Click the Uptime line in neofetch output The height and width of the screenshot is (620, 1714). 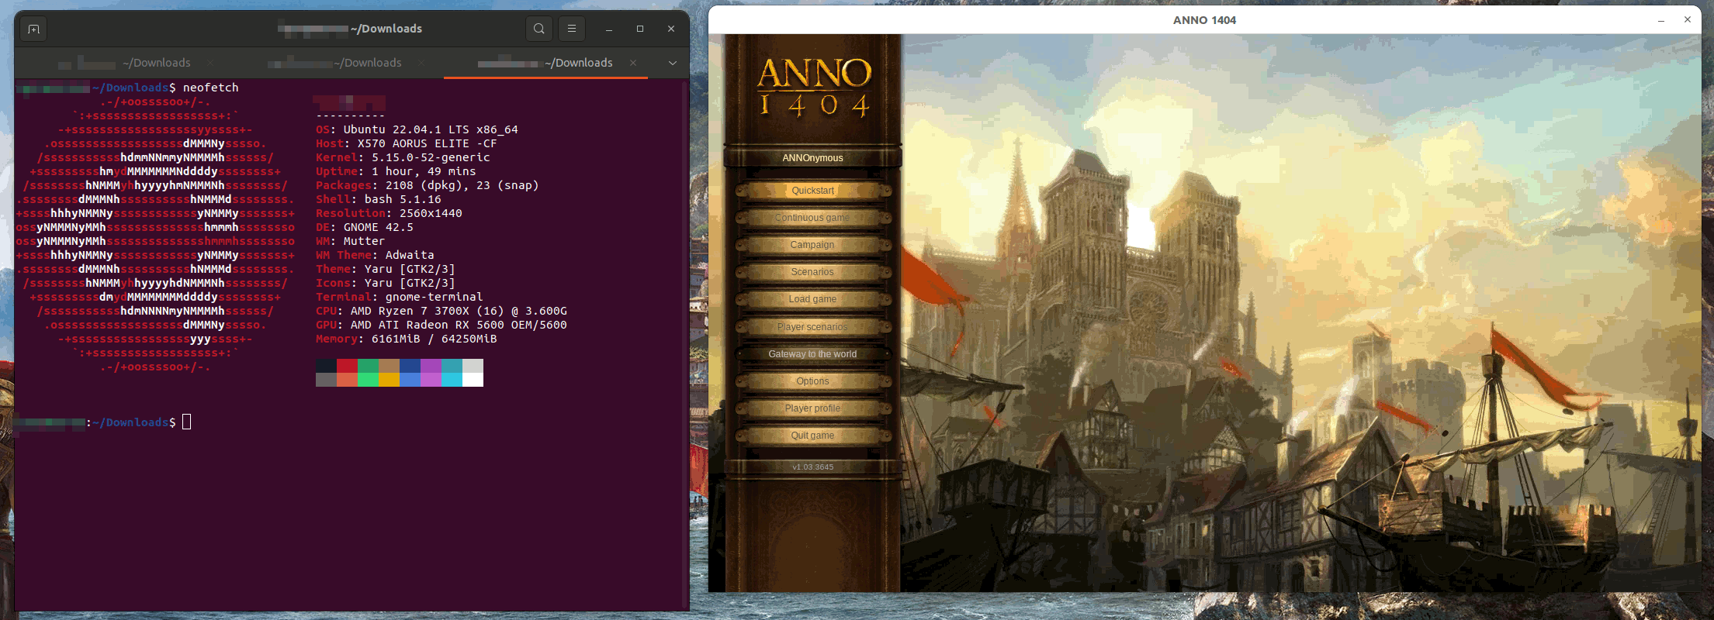pyautogui.click(x=396, y=171)
